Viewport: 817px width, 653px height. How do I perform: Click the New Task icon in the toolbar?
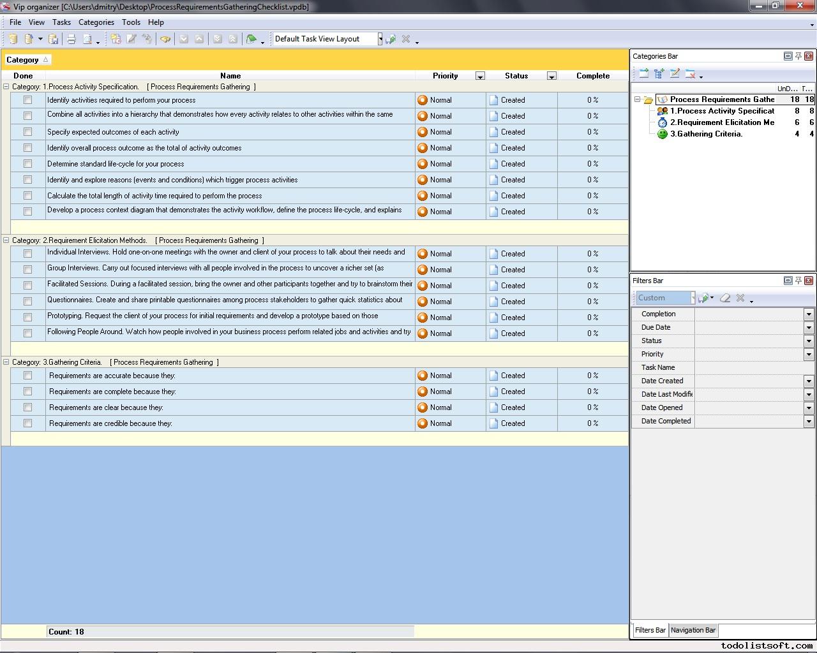pos(116,40)
